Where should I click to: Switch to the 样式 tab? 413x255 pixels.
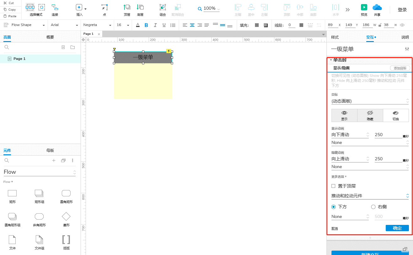[x=335, y=37]
